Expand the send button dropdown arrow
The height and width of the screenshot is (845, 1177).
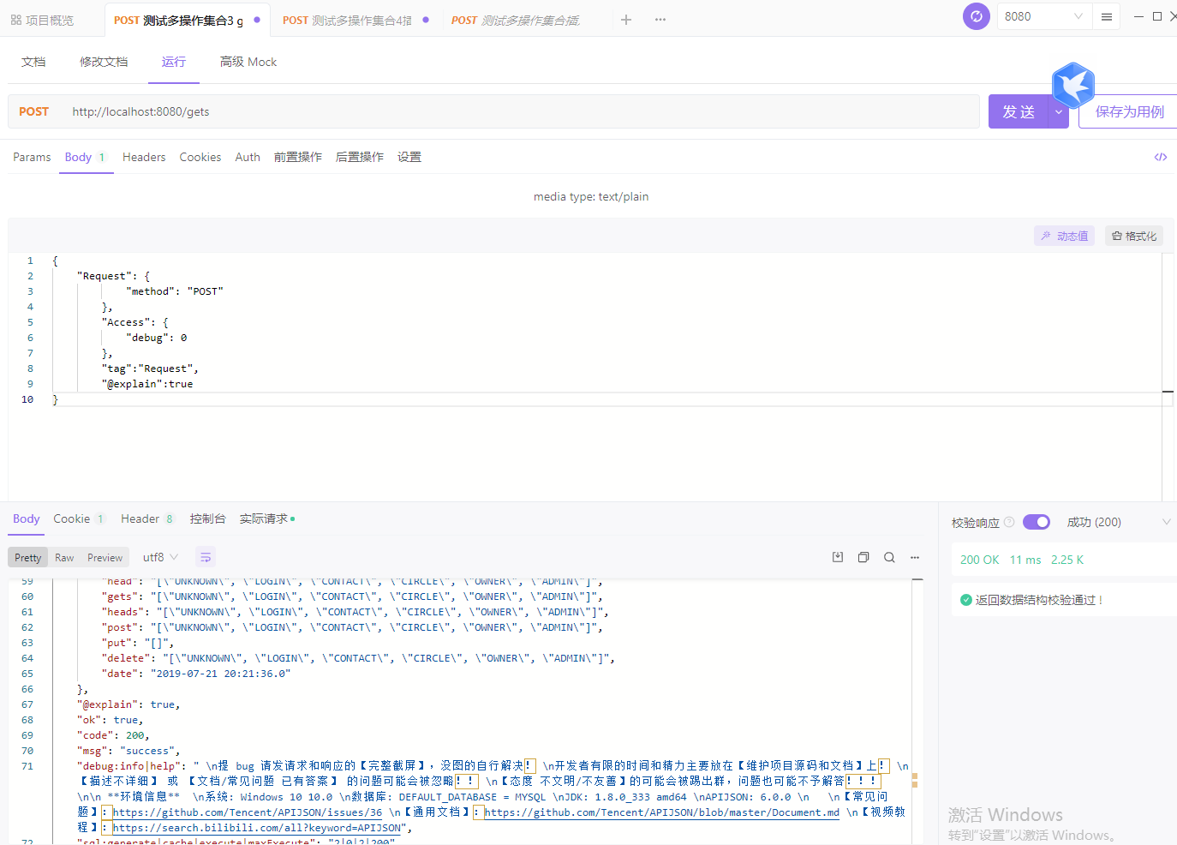tap(1059, 112)
